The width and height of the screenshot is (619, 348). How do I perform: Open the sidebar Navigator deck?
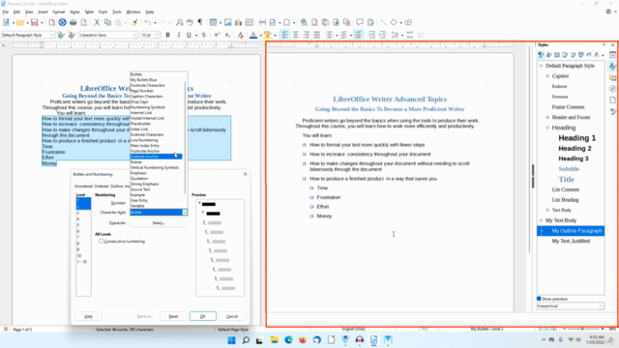tap(612, 89)
